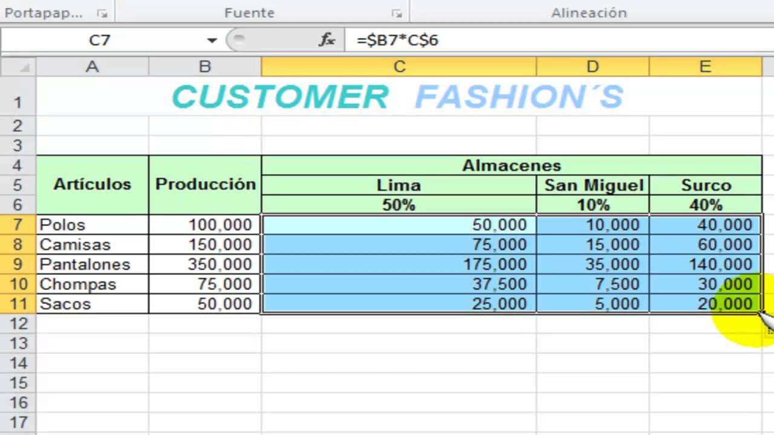Click the Sacos cell
The width and height of the screenshot is (774, 435).
92,304
